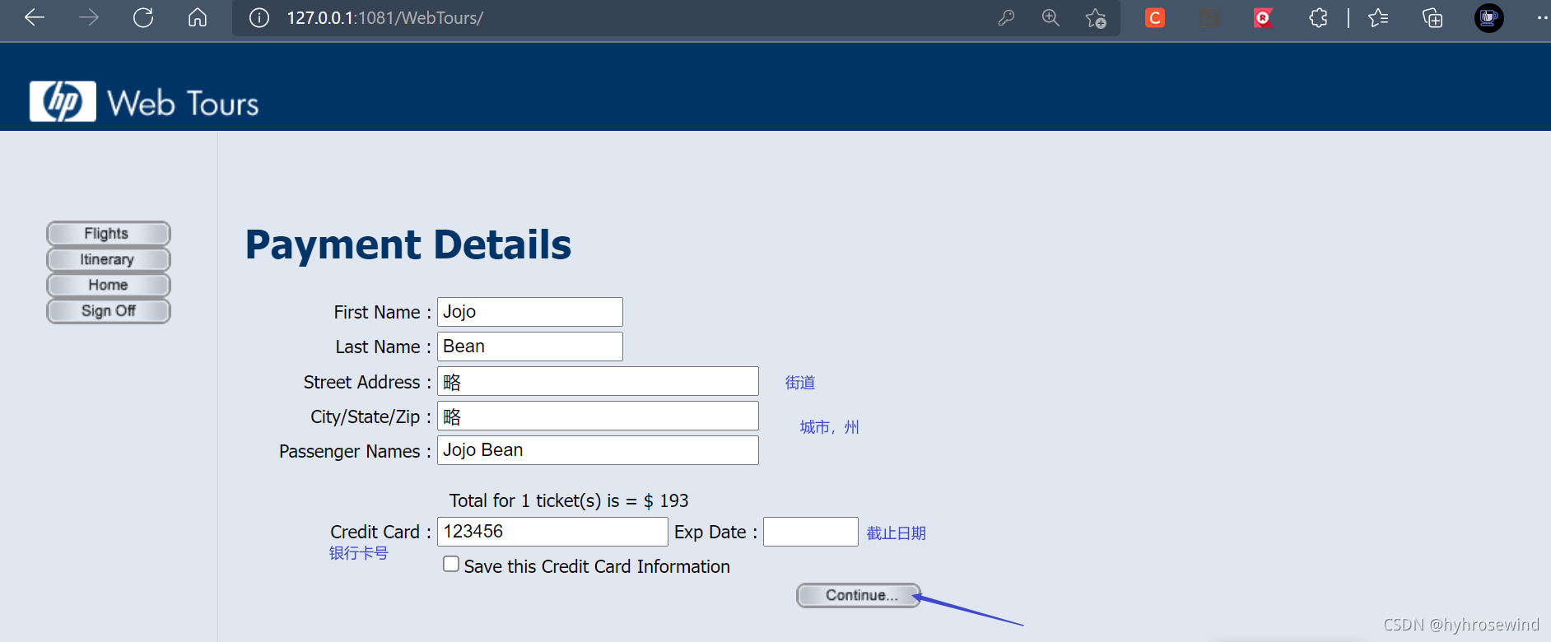1551x642 pixels.
Task: Open the zoom magnifier control
Action: [x=1050, y=18]
